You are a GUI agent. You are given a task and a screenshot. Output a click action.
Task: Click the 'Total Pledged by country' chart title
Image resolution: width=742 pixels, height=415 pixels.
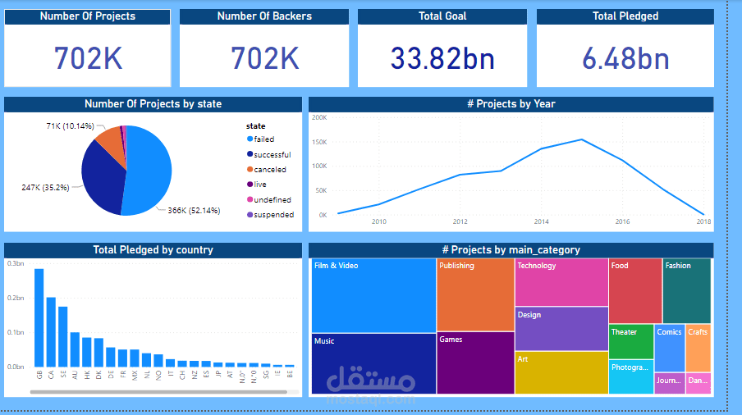click(153, 250)
